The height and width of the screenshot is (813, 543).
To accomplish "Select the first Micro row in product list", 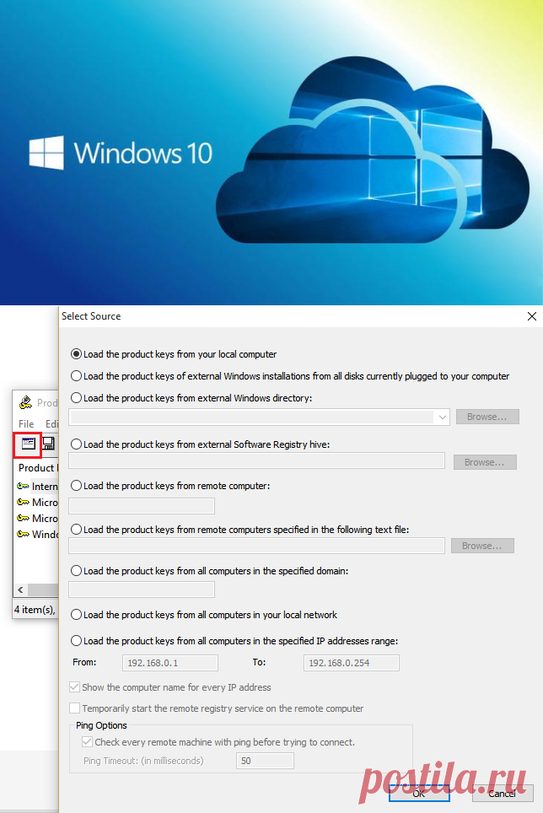I will pos(37,503).
